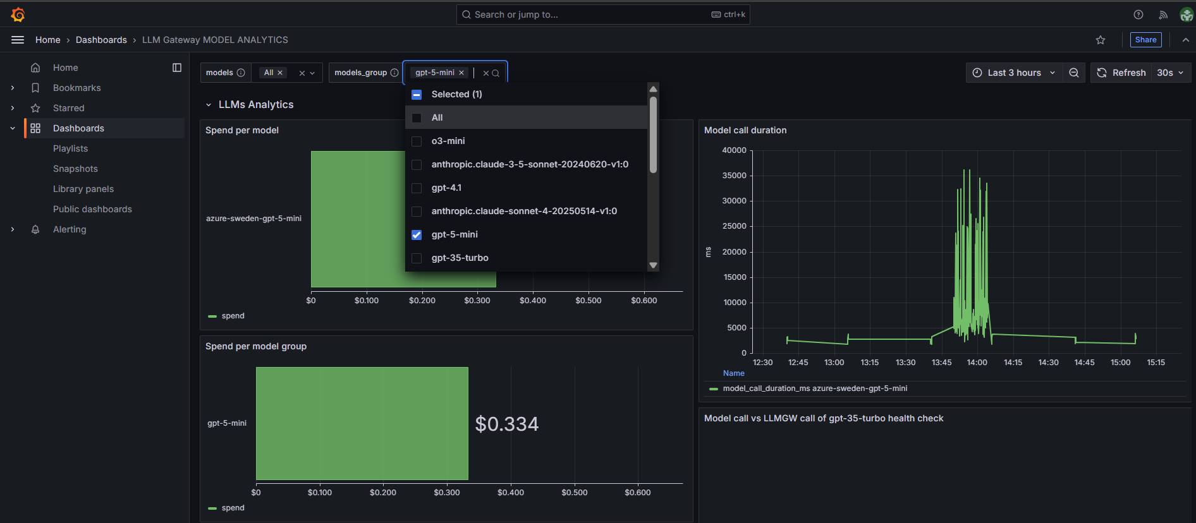
Task: Star this dashboard as favorite
Action: (1101, 40)
